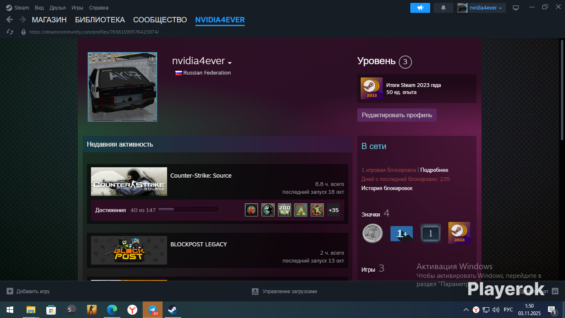This screenshot has width=565, height=318.
Task: Click the 200 achievement icon
Action: [285, 210]
